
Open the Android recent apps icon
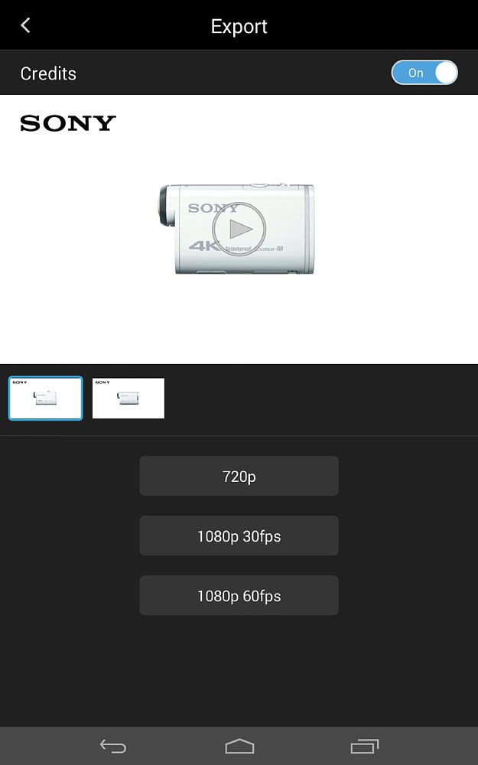365,746
